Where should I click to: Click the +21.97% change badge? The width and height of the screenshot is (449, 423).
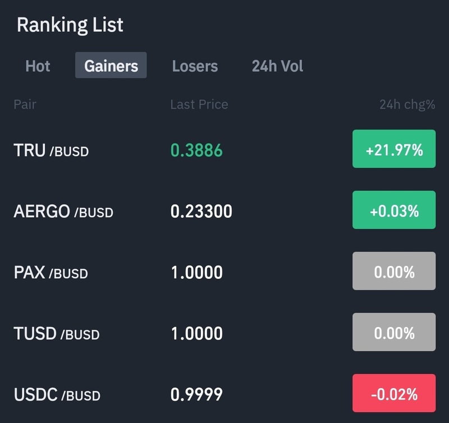point(394,149)
